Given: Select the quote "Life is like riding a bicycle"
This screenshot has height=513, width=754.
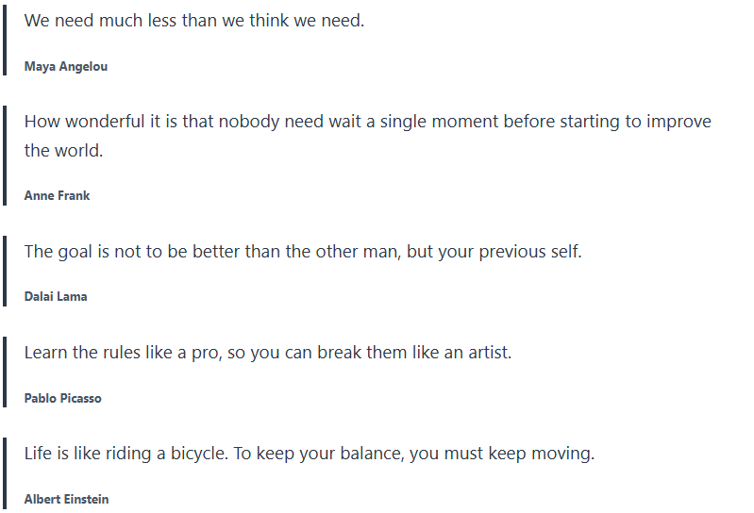Looking at the screenshot, I should (x=309, y=454).
